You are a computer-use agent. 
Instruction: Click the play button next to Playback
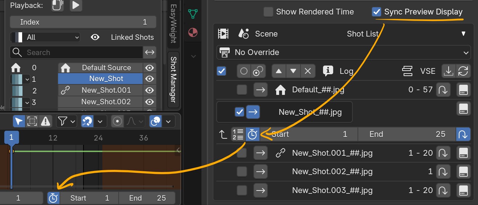[x=76, y=5]
